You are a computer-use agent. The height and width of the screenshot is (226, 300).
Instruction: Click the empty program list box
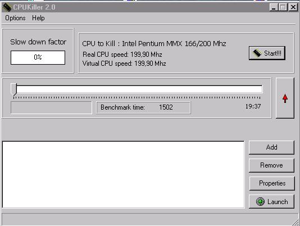124,174
